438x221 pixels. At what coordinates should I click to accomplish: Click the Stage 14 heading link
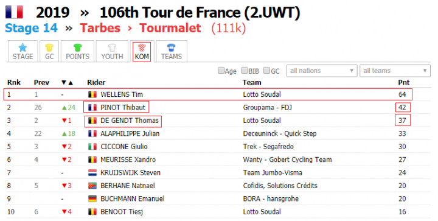click(x=31, y=28)
